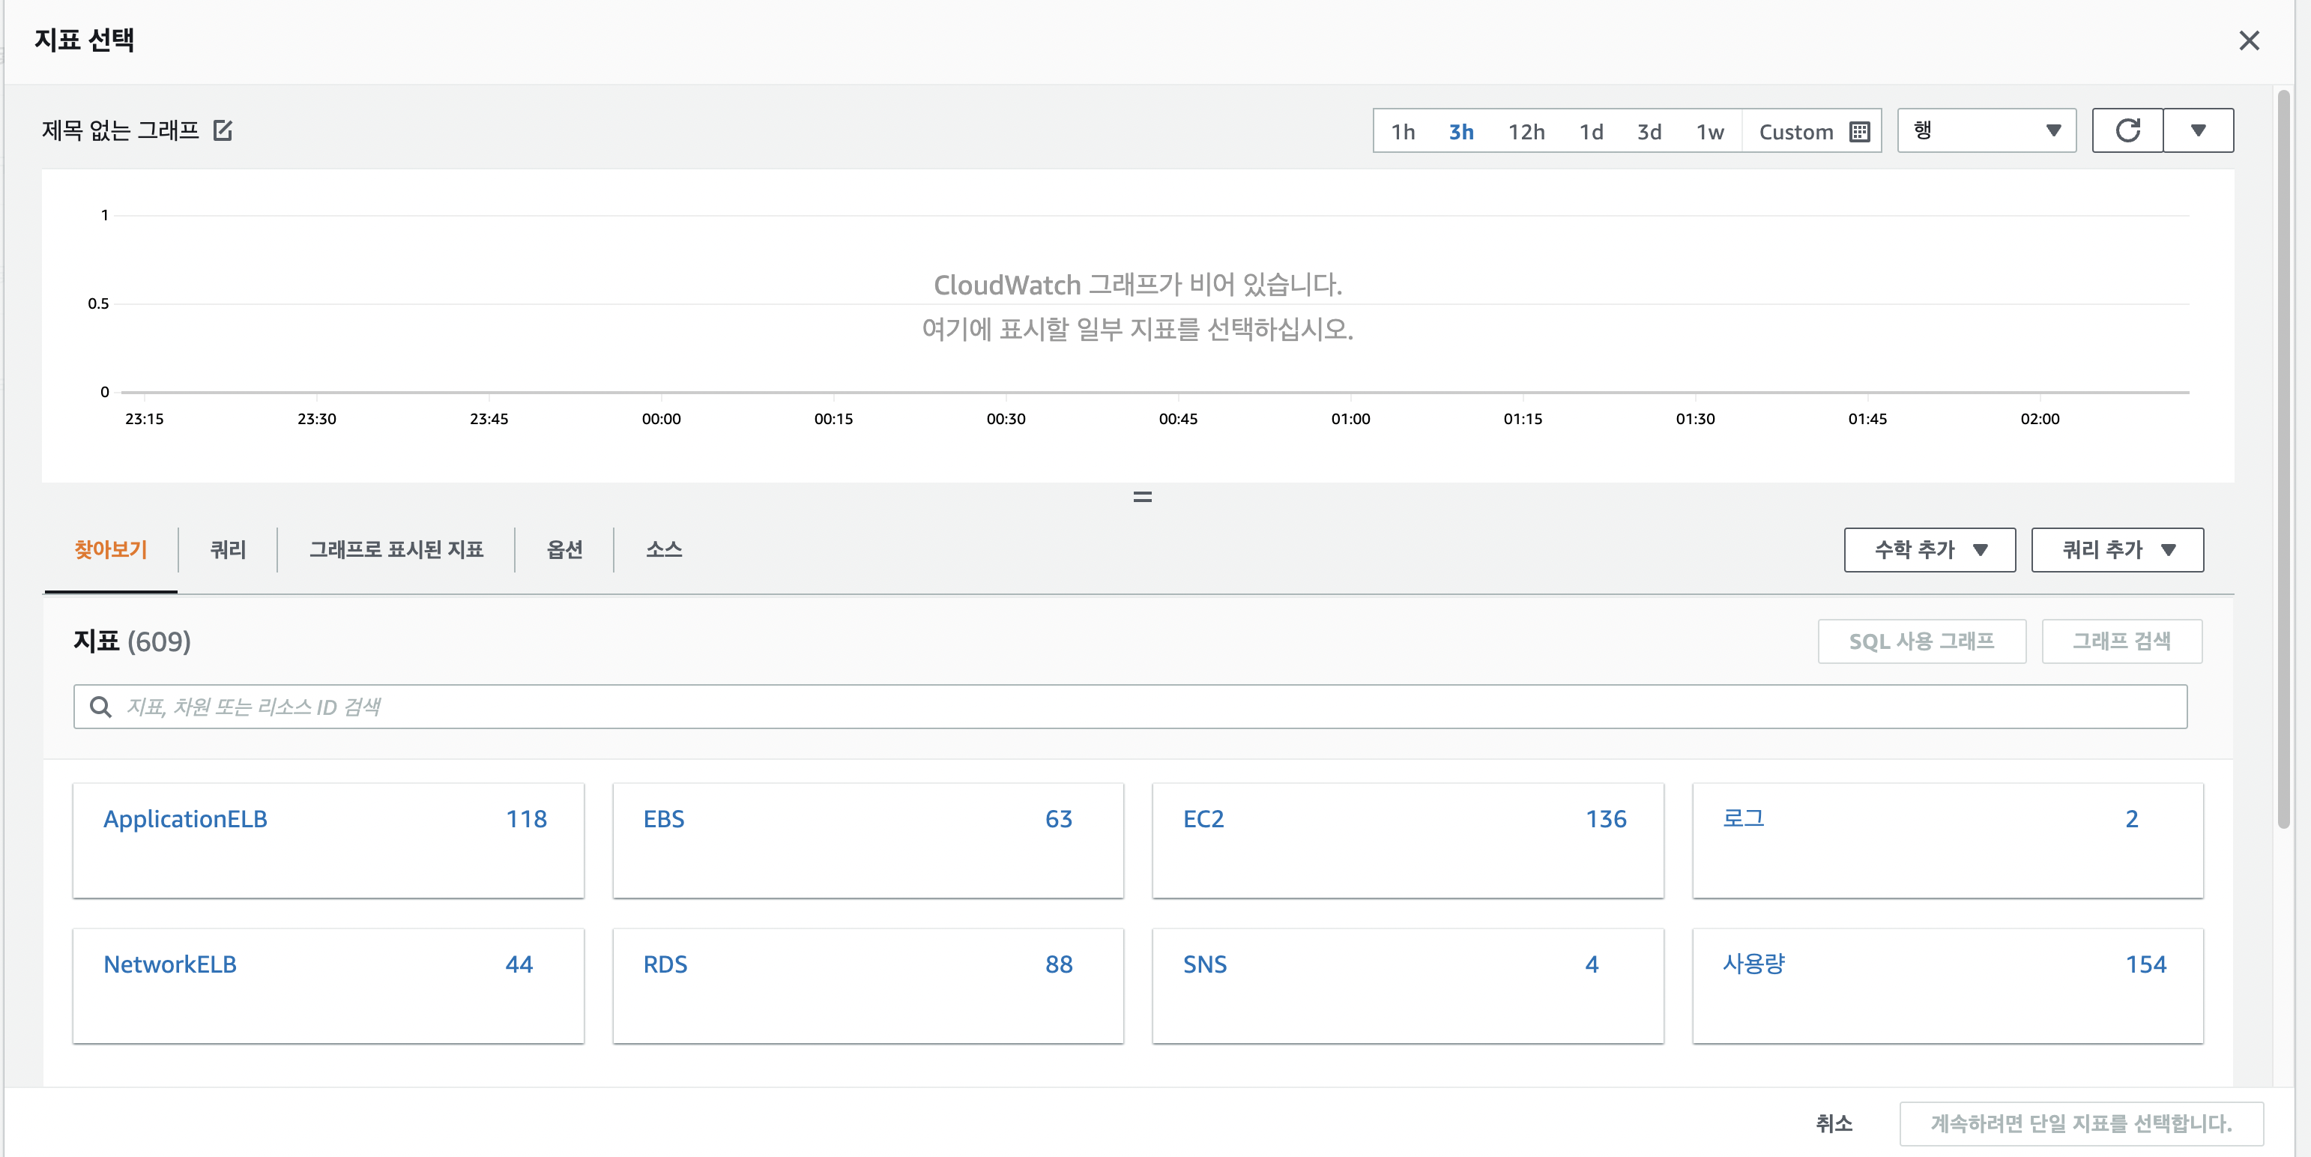Select the 1w time range
This screenshot has width=2311, height=1157.
1709,132
